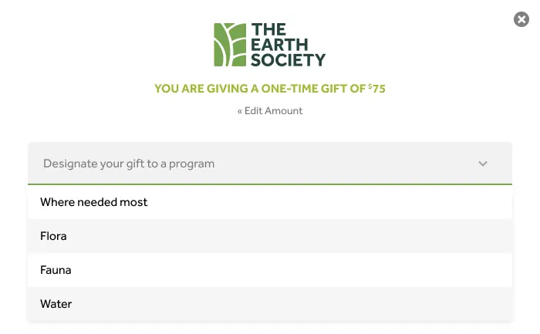Screen dimensions: 540x334
Task: Open the Edit Amount link
Action: [x=273, y=111]
